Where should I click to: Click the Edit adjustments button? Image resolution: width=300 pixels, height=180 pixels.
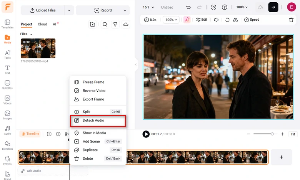pyautogui.click(x=202, y=20)
